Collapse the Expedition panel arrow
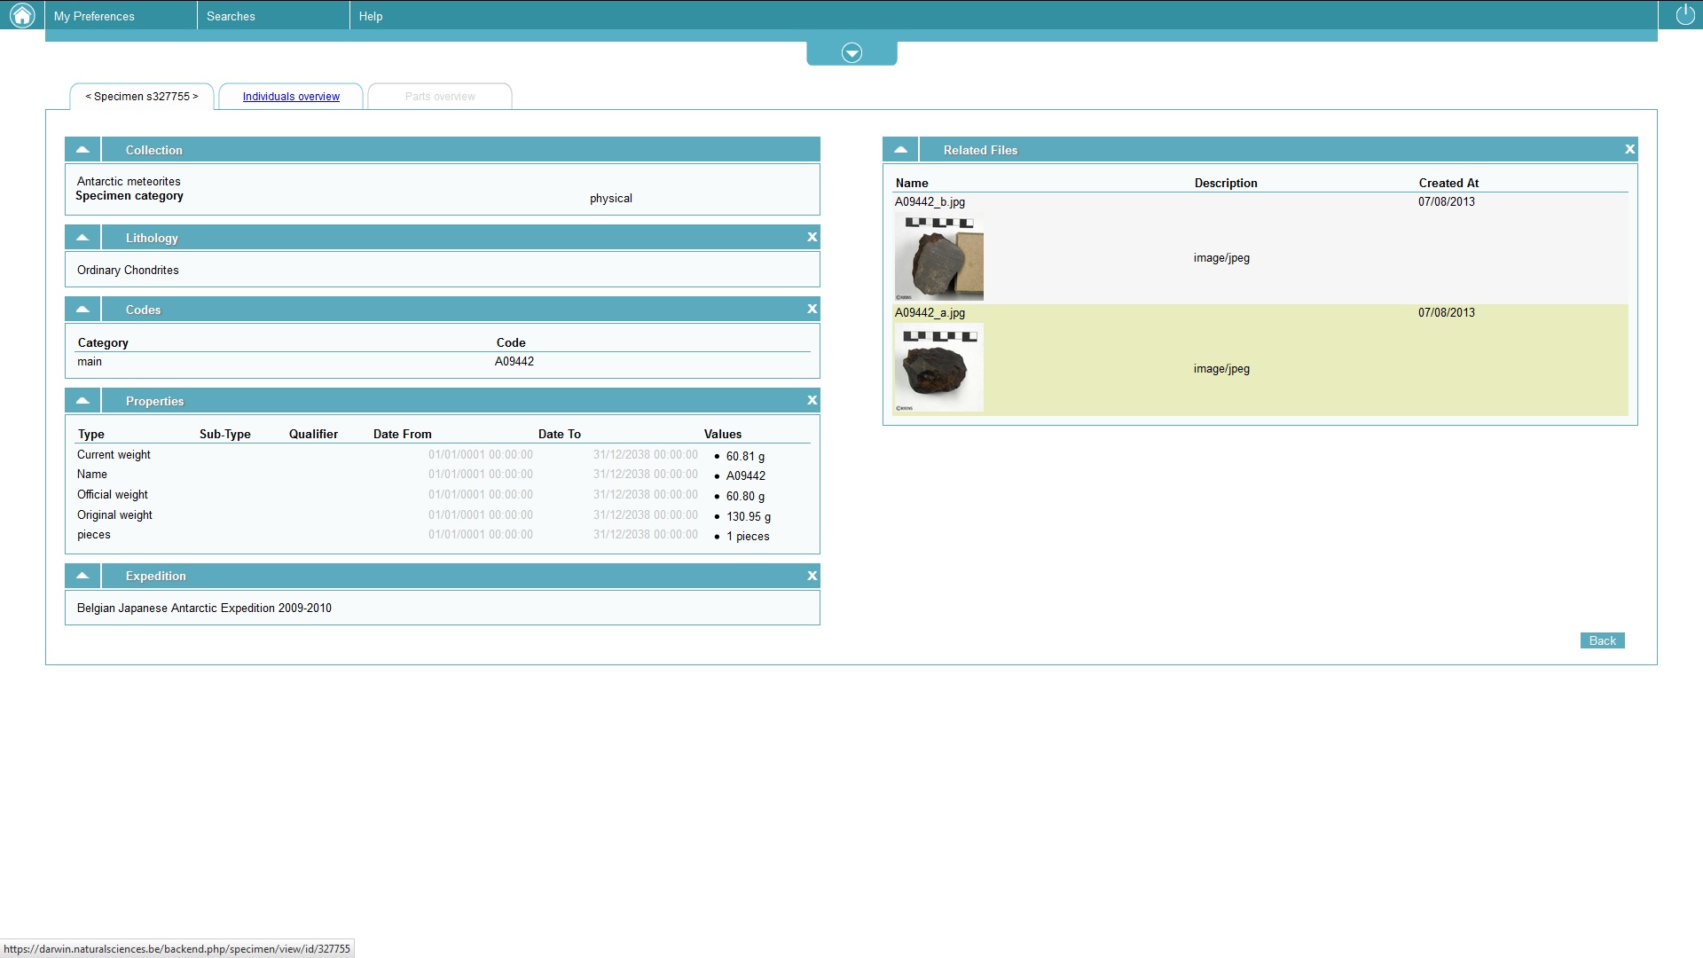 82,576
